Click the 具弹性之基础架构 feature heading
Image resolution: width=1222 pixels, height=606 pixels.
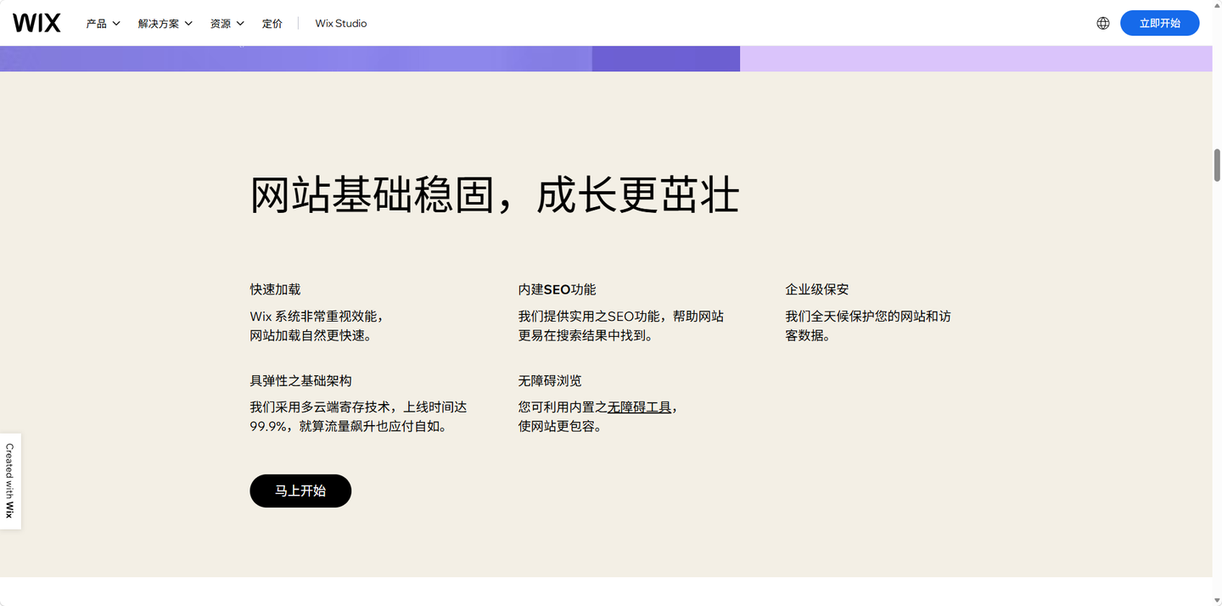[300, 381]
